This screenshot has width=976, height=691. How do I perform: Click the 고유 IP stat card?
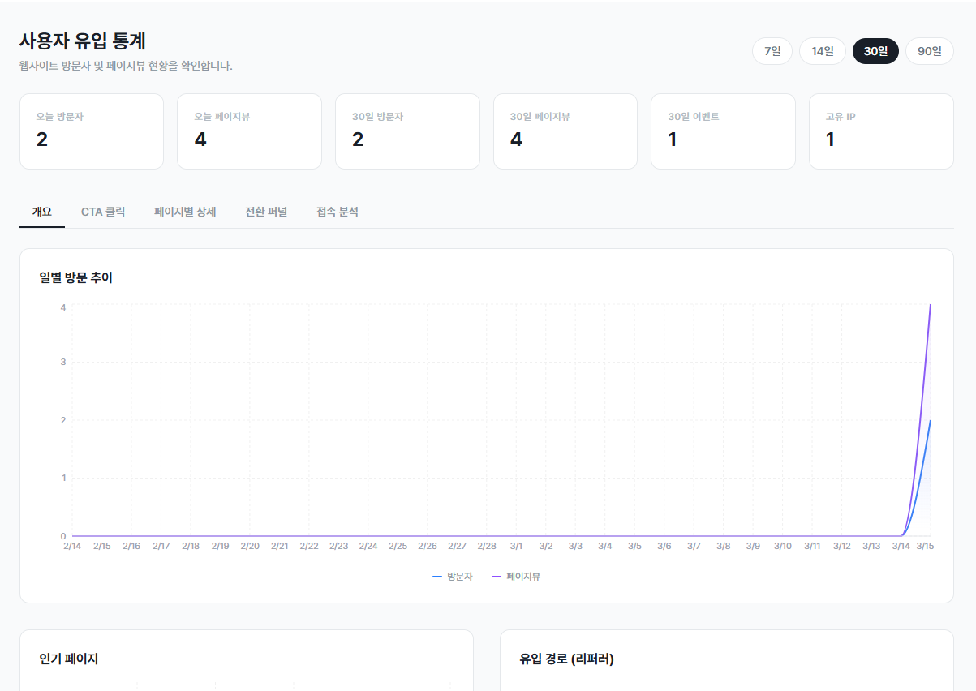(881, 131)
